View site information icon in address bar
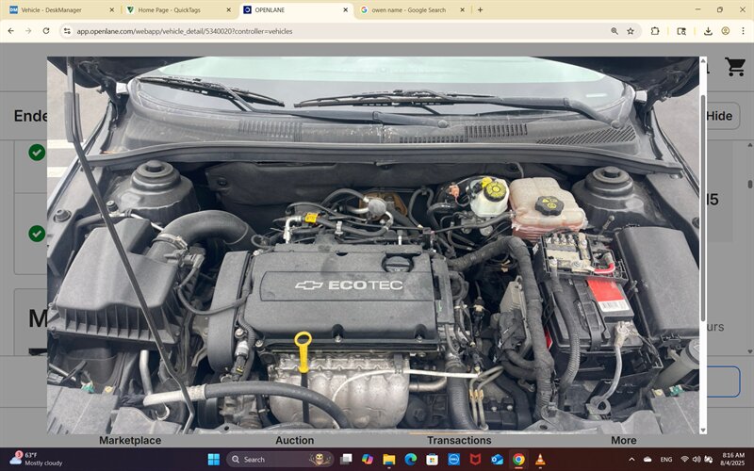Screen dimensions: 754x471 point(67,31)
